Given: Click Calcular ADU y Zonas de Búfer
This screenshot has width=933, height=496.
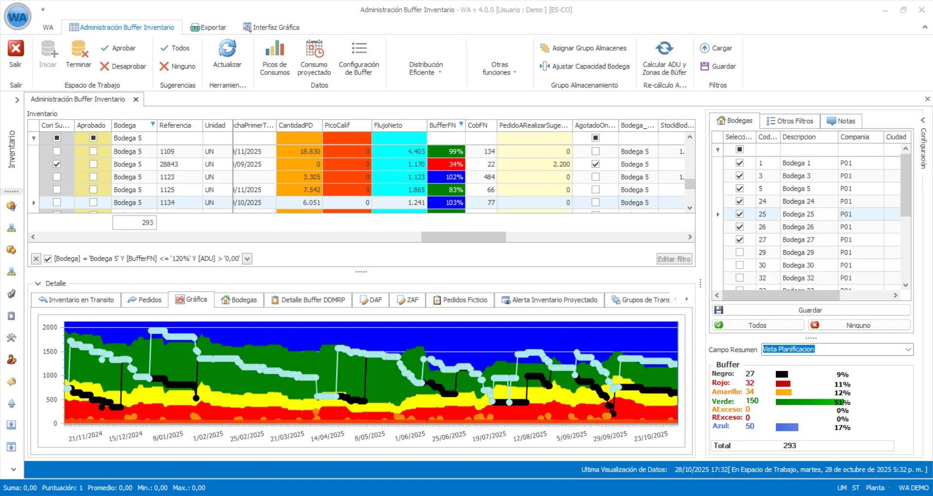Looking at the screenshot, I should point(664,49).
